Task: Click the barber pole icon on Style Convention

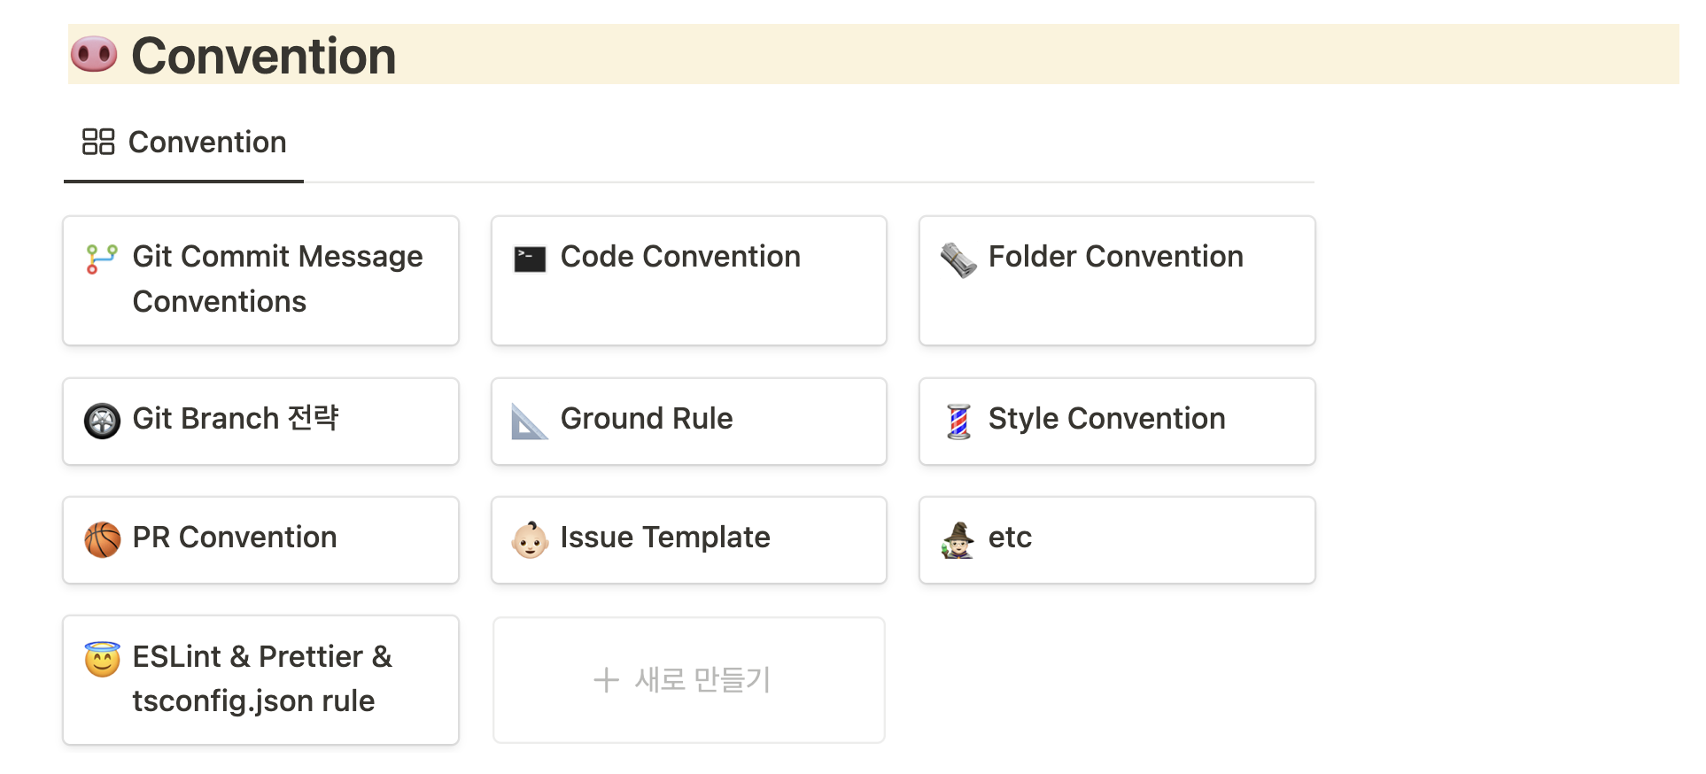Action: click(x=958, y=422)
